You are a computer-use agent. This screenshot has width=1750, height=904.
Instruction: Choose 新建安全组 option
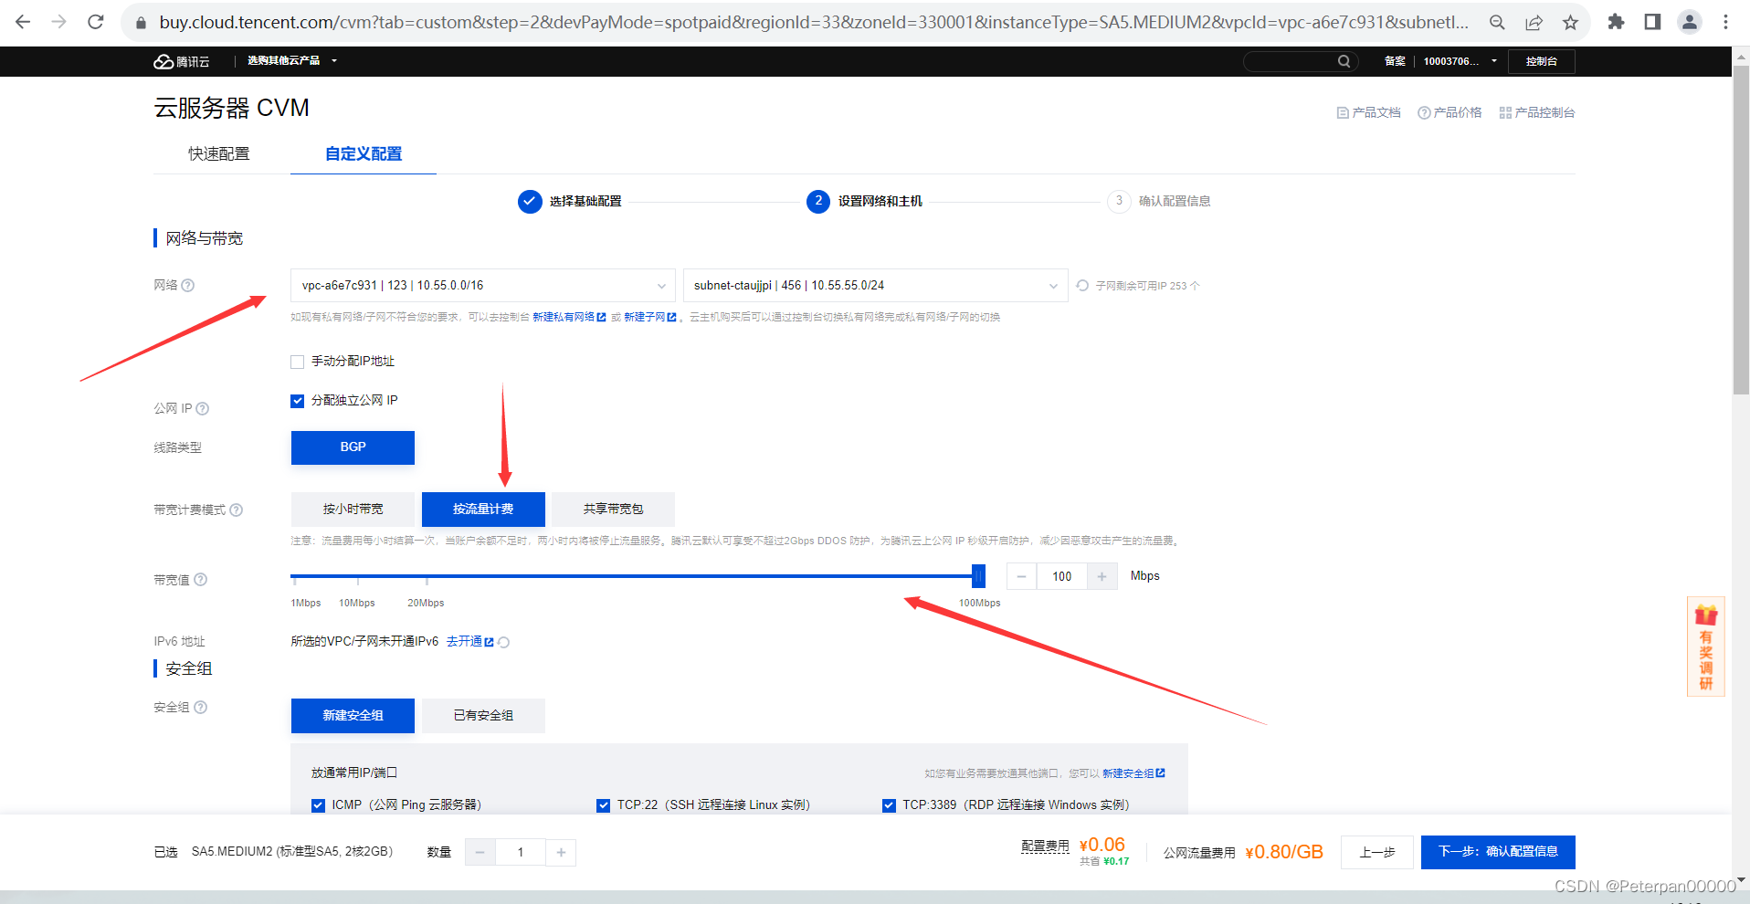(x=353, y=716)
